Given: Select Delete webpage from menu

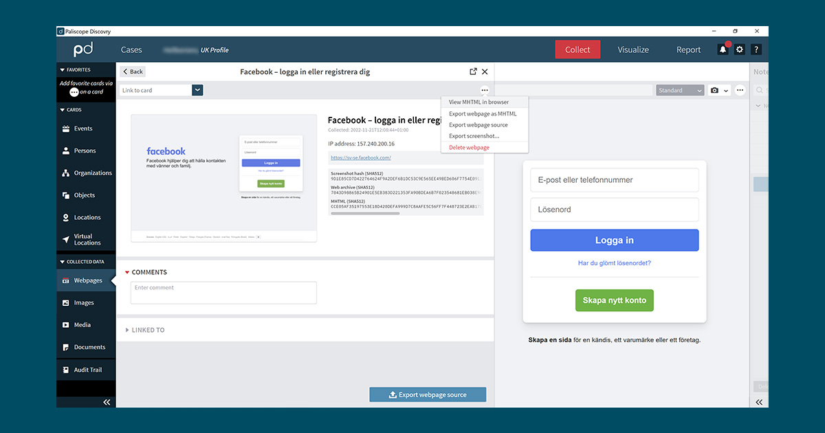Looking at the screenshot, I should point(469,148).
